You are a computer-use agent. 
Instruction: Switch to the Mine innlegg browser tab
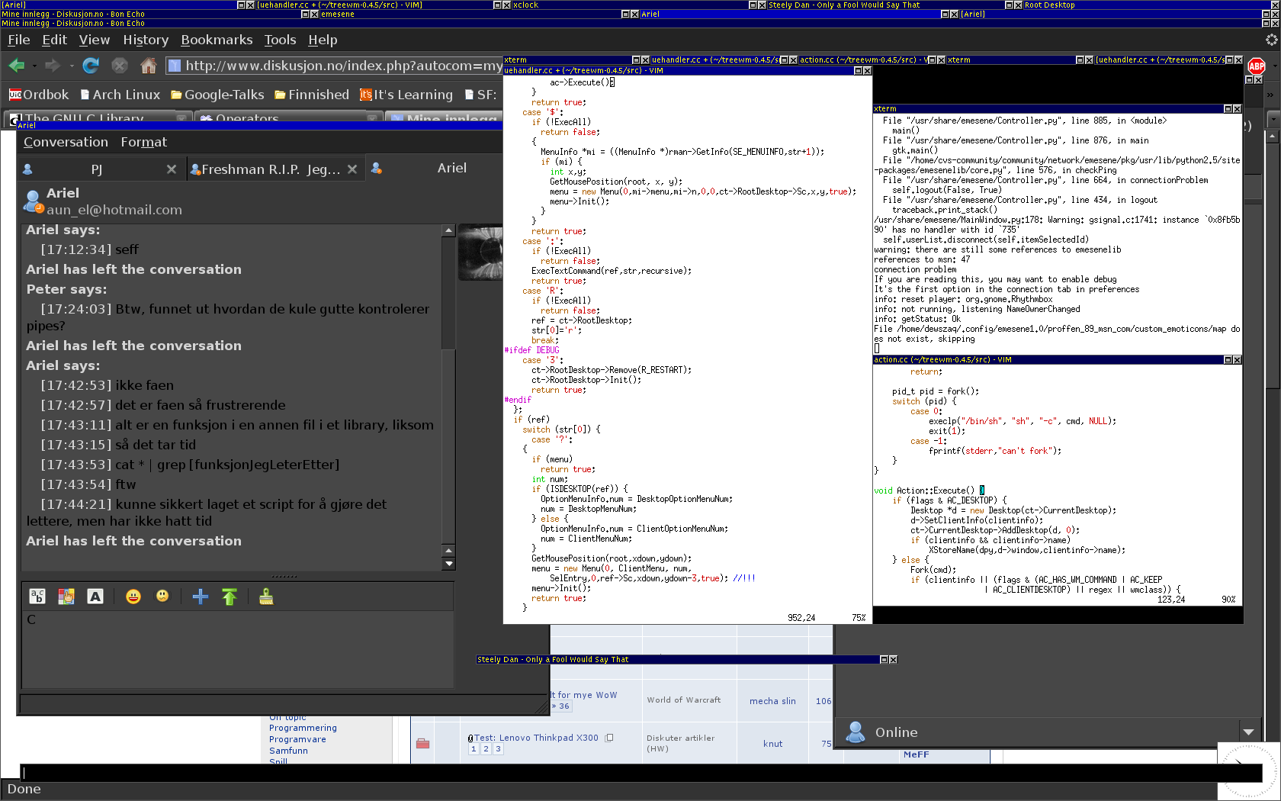[444, 118]
